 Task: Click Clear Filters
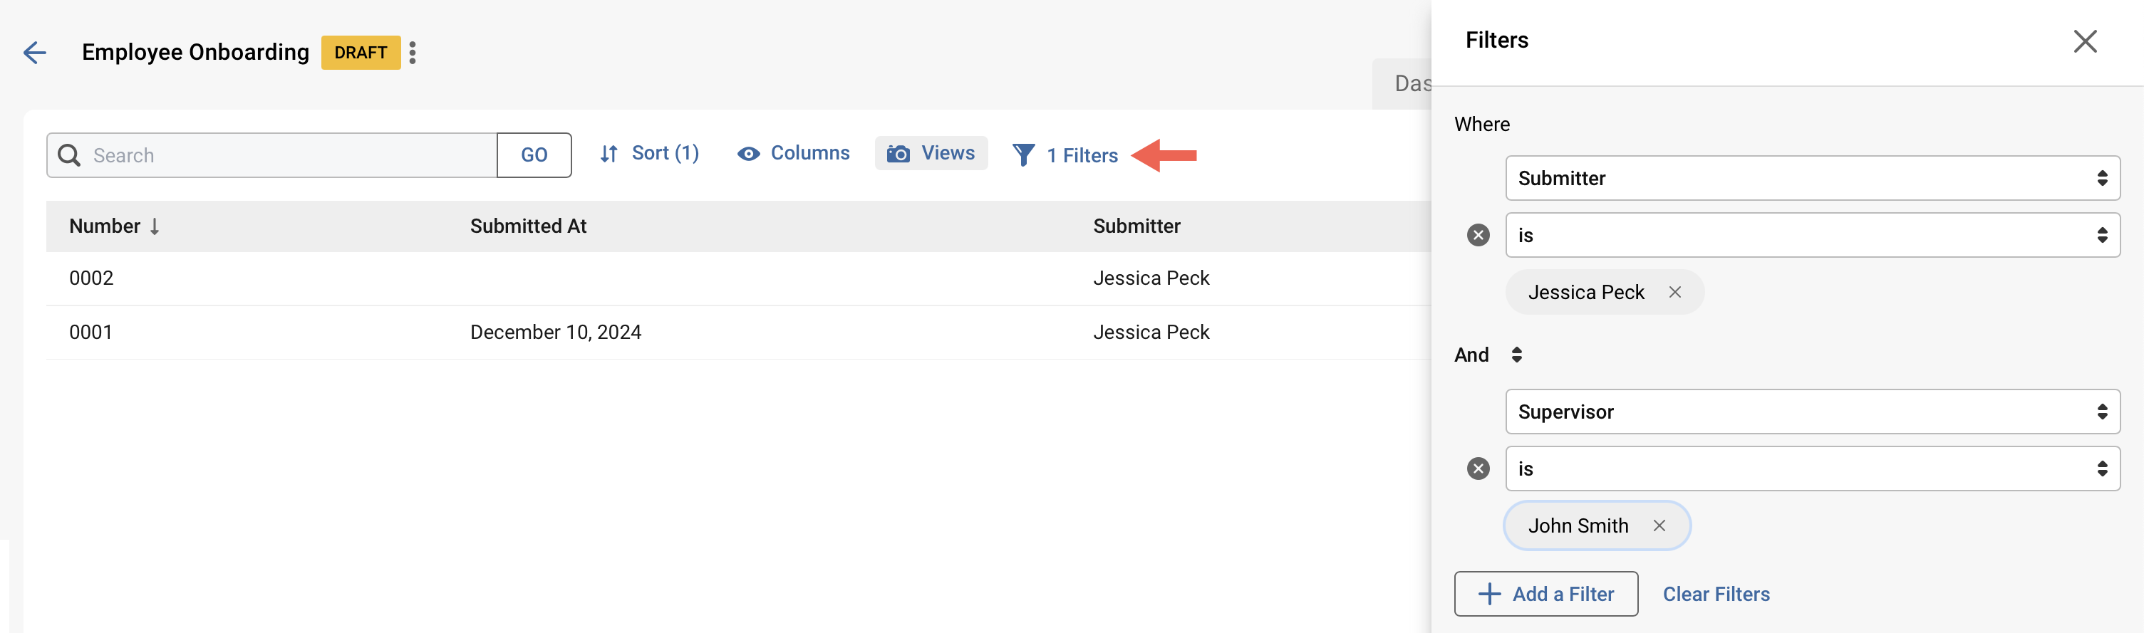1715,594
